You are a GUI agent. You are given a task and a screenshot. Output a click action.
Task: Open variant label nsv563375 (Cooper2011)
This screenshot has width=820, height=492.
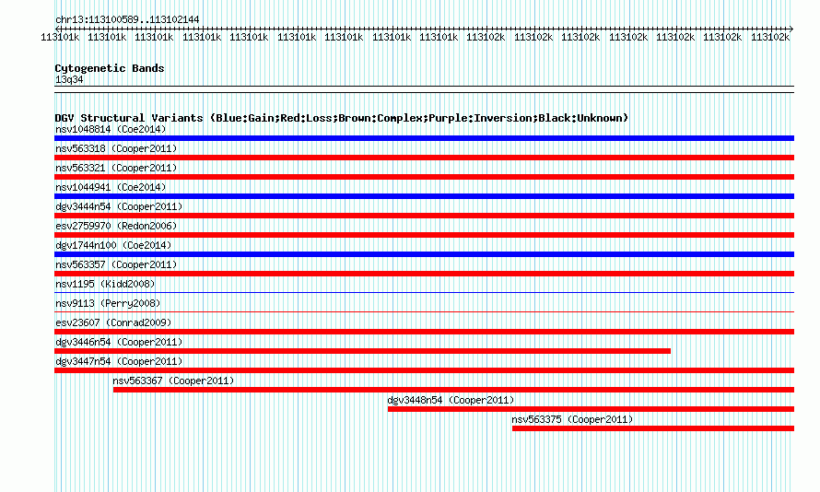[572, 419]
